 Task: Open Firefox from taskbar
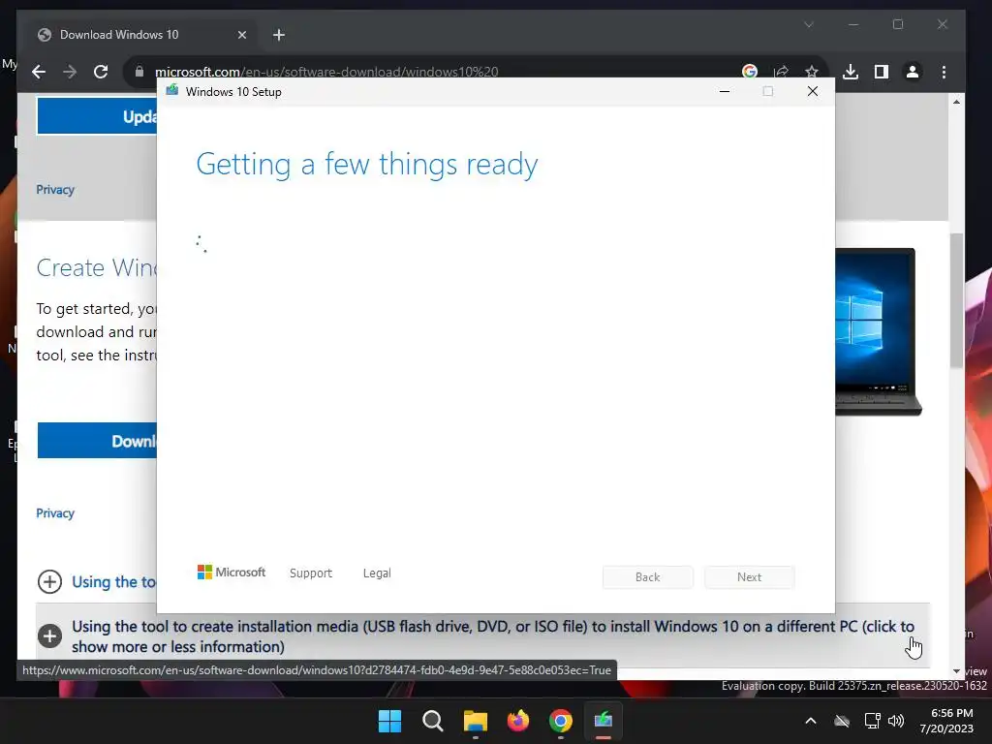(x=518, y=721)
